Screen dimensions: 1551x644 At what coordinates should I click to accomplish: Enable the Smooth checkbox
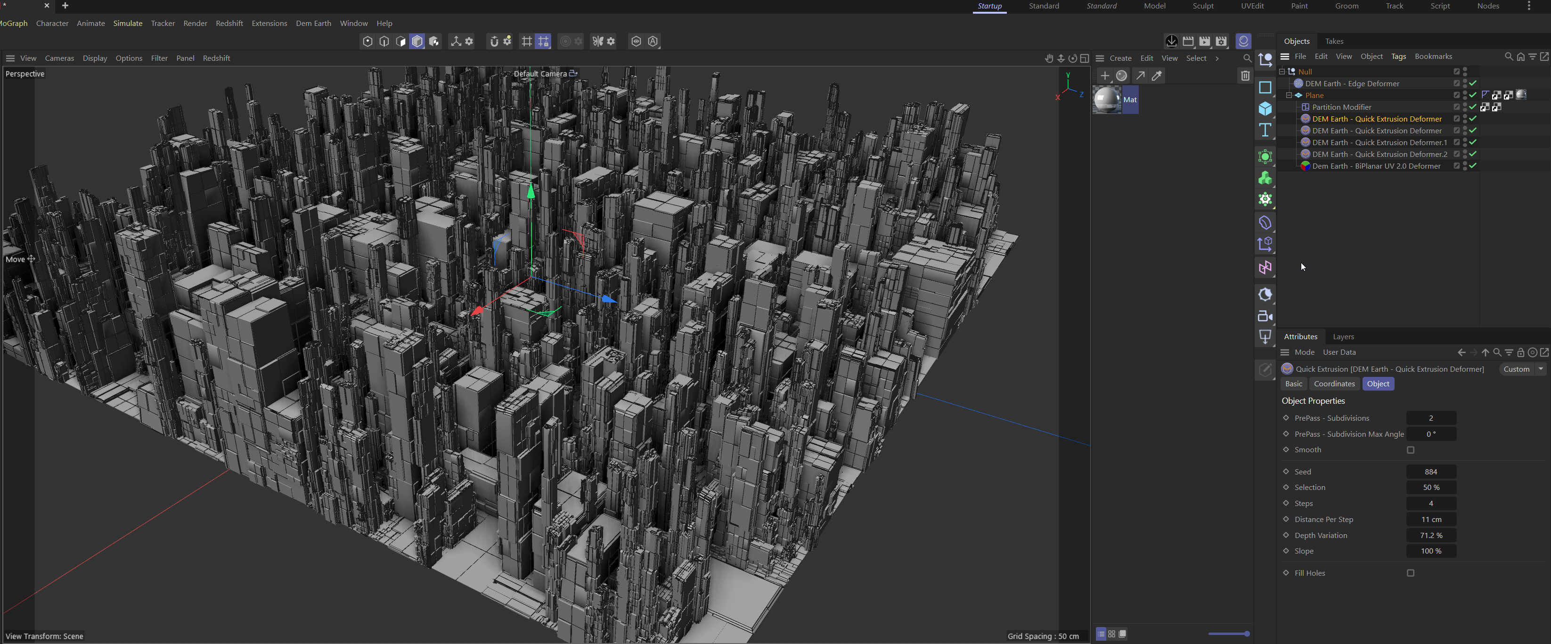(x=1410, y=450)
